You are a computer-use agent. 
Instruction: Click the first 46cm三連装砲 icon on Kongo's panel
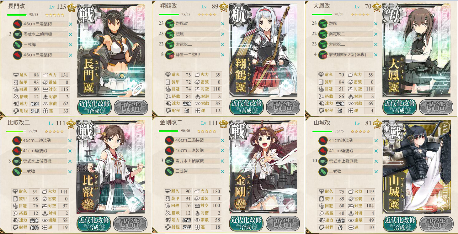click(169, 140)
